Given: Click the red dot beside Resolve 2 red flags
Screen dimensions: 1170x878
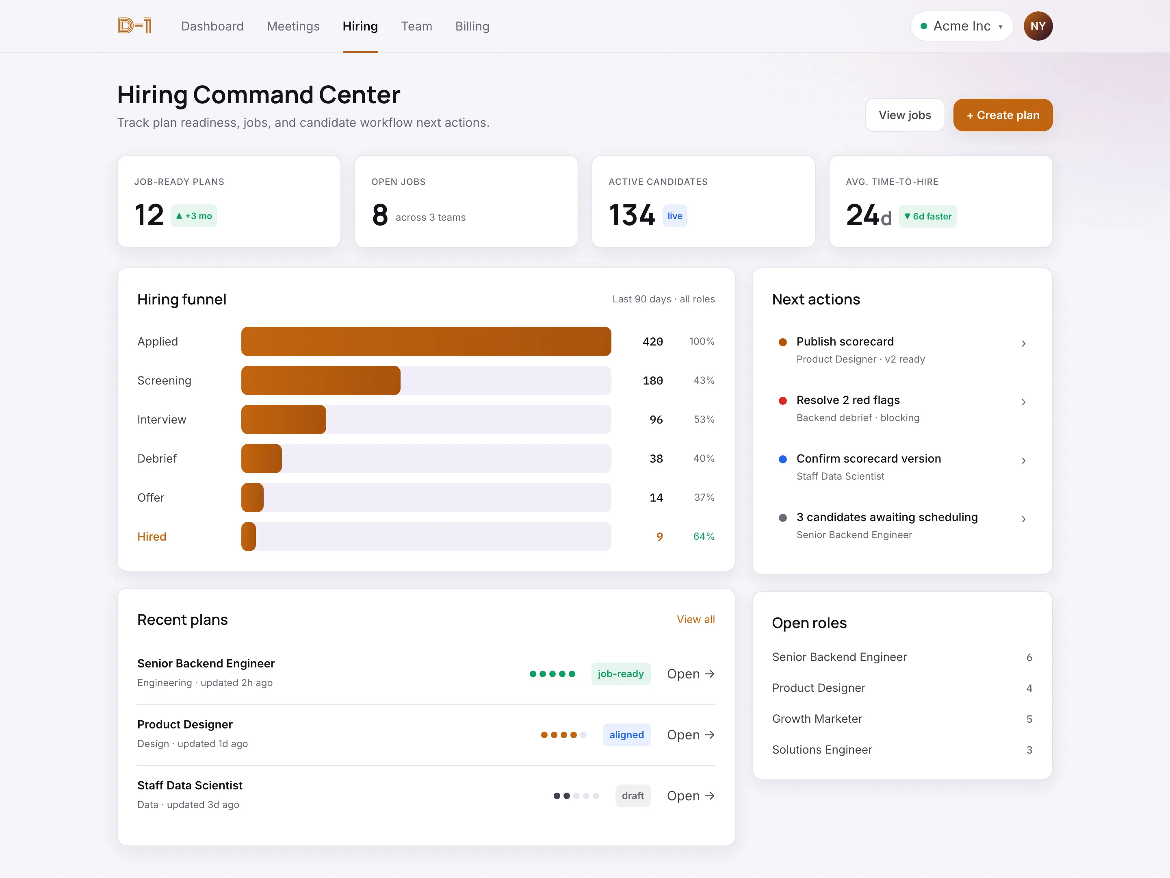Looking at the screenshot, I should click(x=783, y=401).
